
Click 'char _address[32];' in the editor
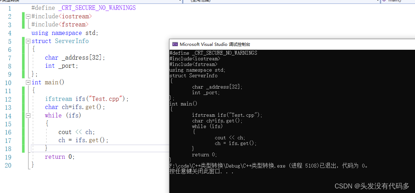[x=75, y=58]
